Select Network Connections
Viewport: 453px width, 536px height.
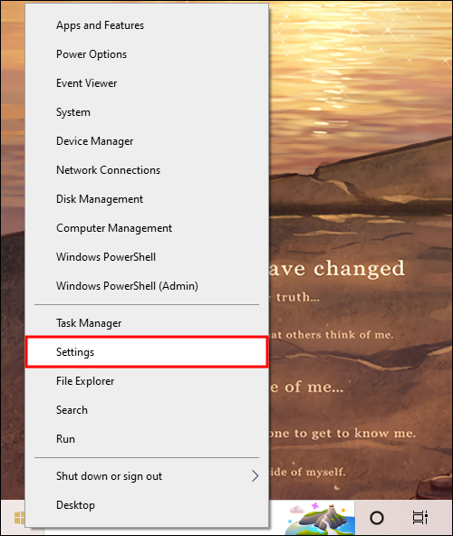point(147,170)
